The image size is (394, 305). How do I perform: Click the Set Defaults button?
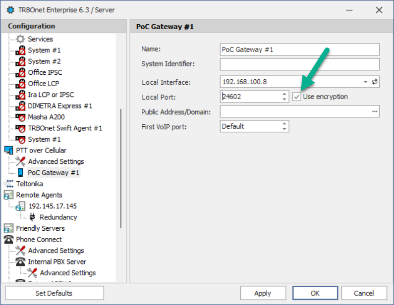(54, 293)
